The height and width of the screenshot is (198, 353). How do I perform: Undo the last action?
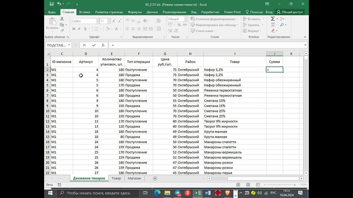coord(59,4)
